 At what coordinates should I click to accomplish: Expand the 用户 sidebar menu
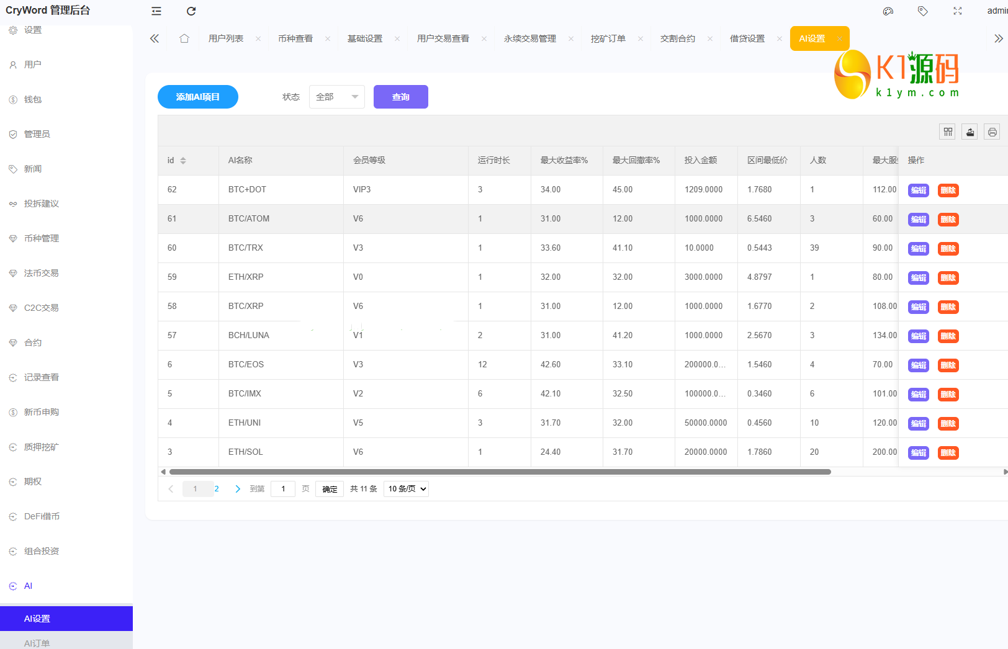coord(66,65)
